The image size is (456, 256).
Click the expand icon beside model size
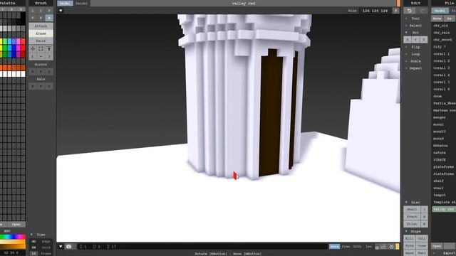395,11
